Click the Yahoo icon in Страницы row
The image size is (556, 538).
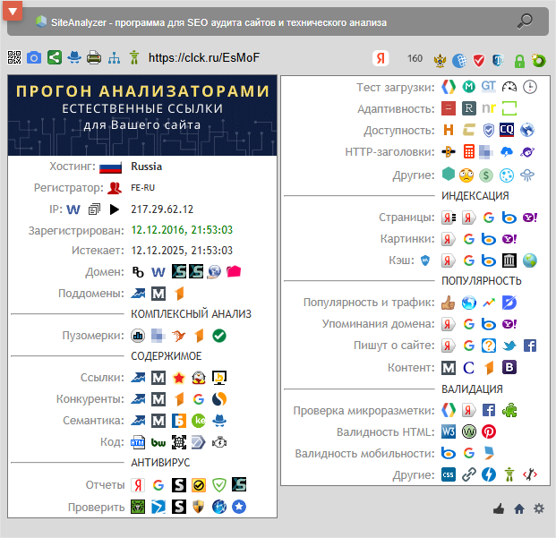tap(530, 218)
